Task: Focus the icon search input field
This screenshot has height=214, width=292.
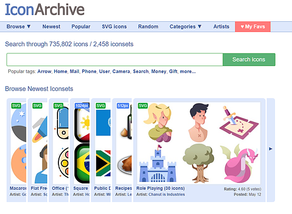Action: pyautogui.click(x=115, y=59)
